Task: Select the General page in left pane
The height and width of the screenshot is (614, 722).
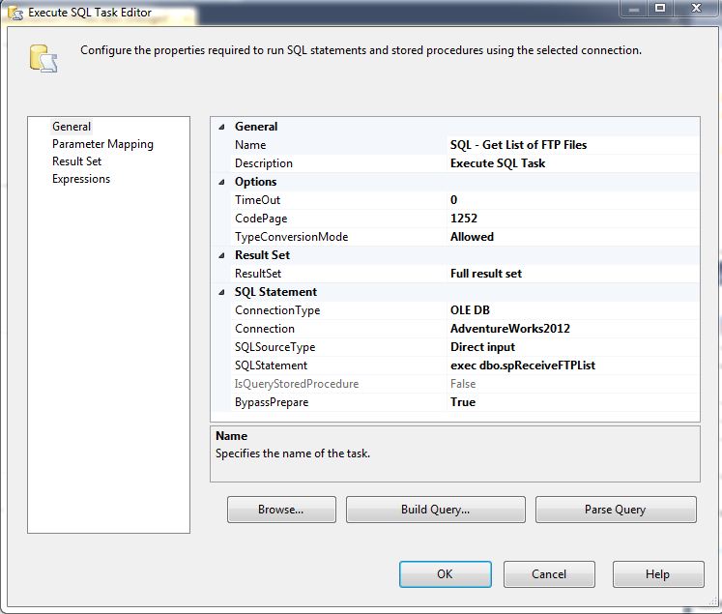Action: click(72, 127)
